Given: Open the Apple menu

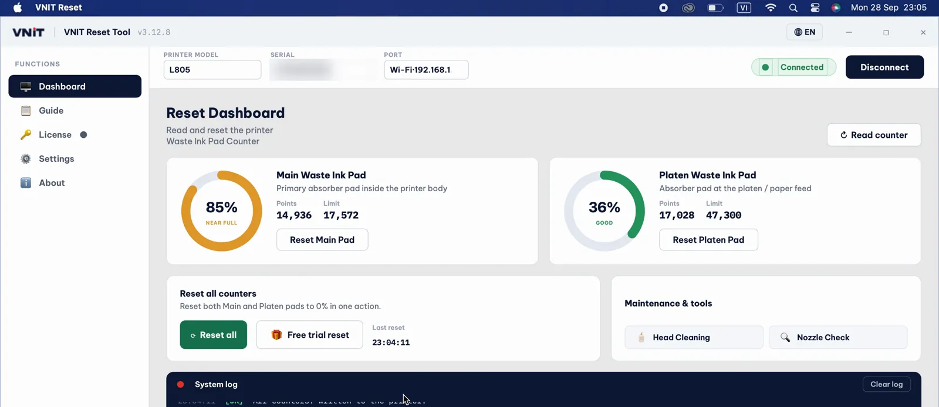Looking at the screenshot, I should [x=18, y=8].
